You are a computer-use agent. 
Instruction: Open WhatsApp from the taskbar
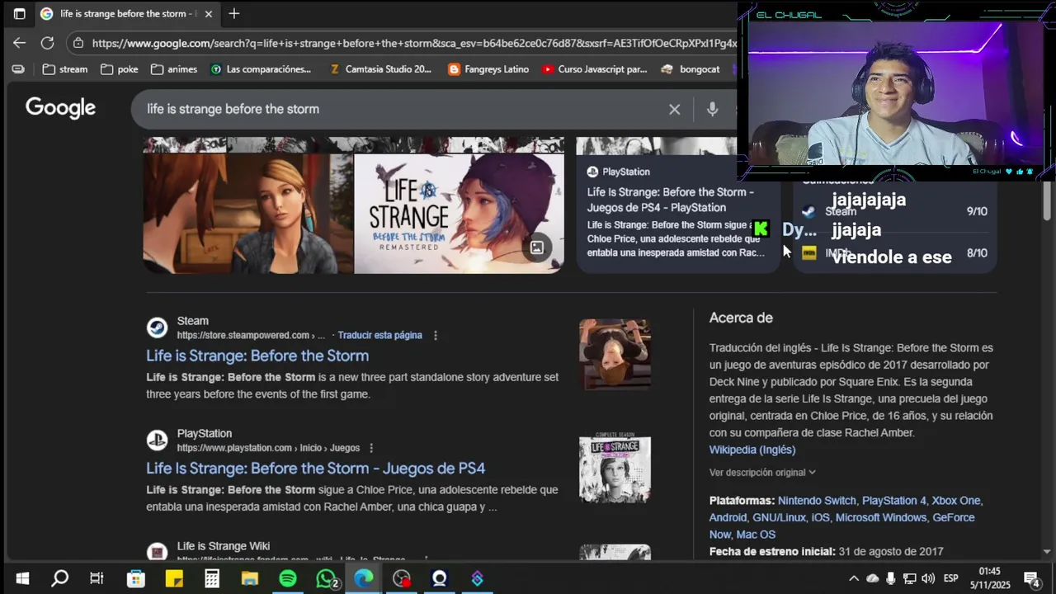327,578
